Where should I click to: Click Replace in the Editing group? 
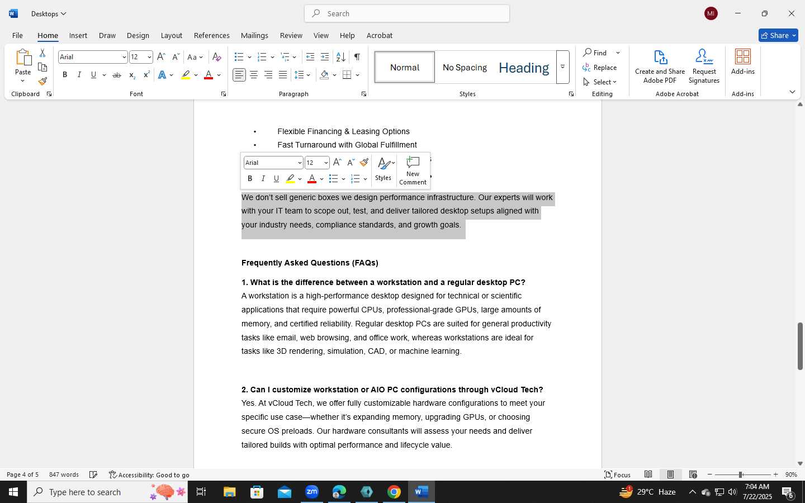tap(600, 67)
